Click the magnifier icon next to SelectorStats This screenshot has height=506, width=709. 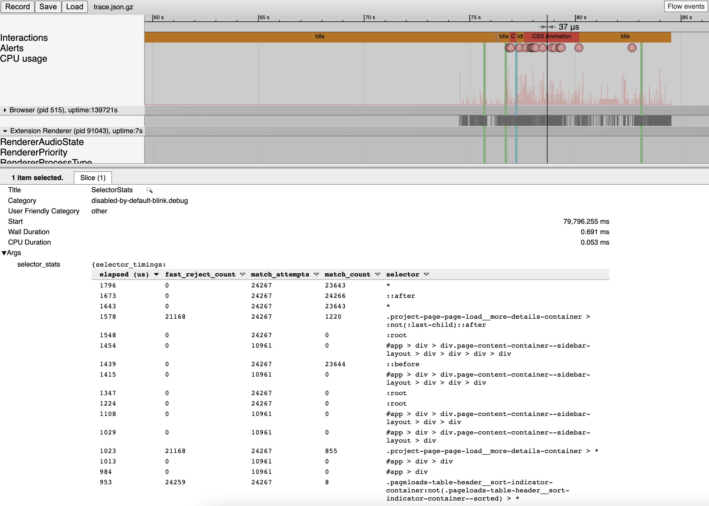coord(150,190)
